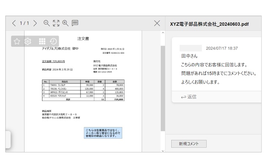
Task: Go to the previous page arrow
Action: coord(14,23)
